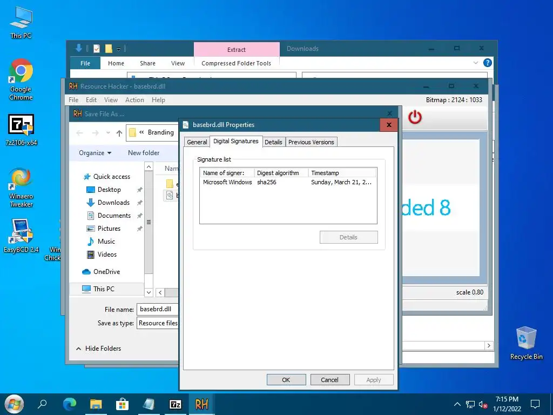
Task: Click muted volume icon in tray
Action: coord(483,404)
